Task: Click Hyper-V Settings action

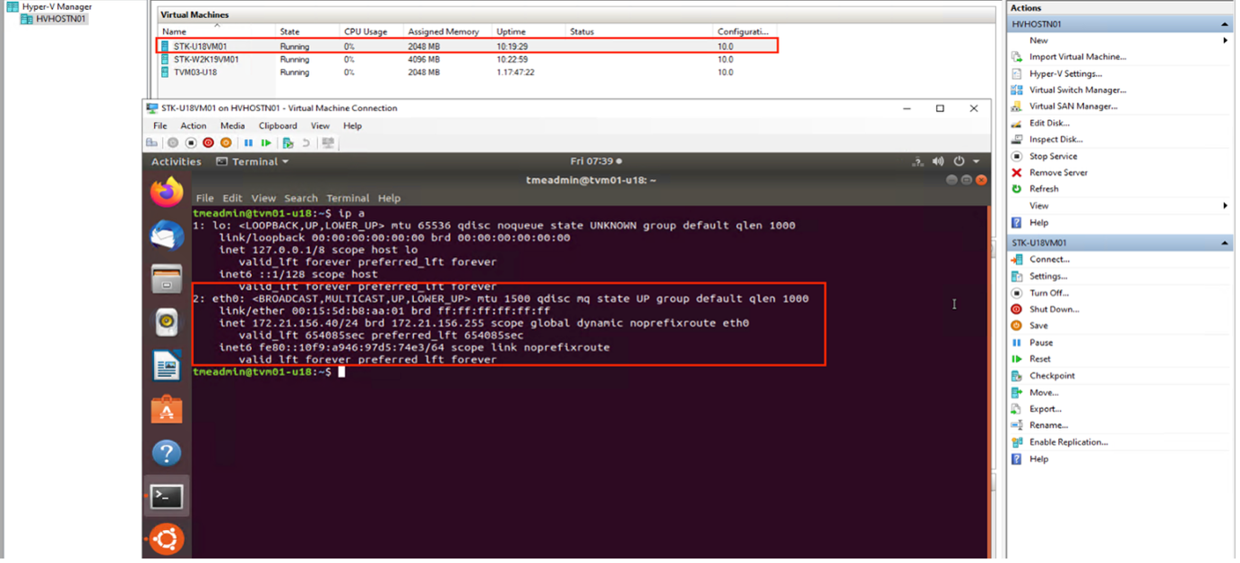Action: pyautogui.click(x=1065, y=74)
